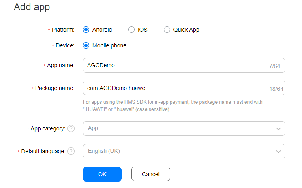Image resolution: width=302 pixels, height=188 pixels.
Task: Click the chevron arrow in Default language field
Action: tap(278, 151)
